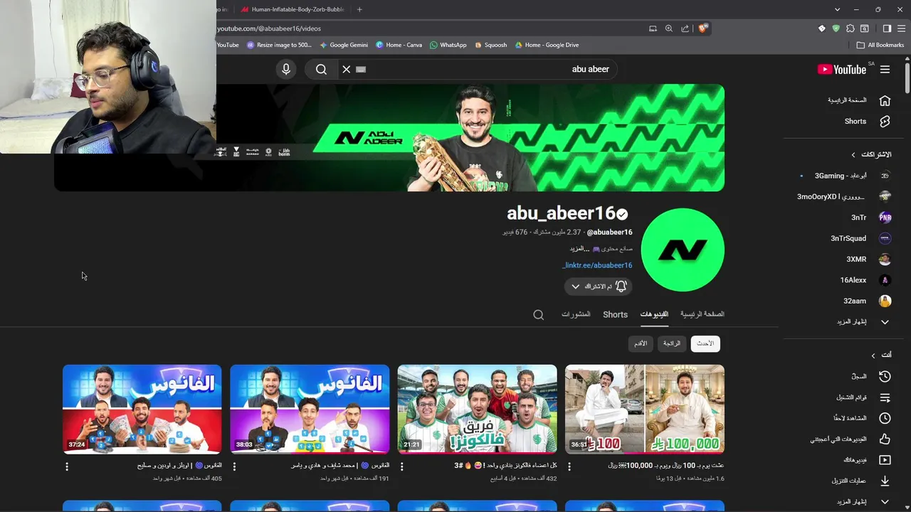Click the Brave Shields icon in address bar
The width and height of the screenshot is (911, 512).
pos(702,28)
